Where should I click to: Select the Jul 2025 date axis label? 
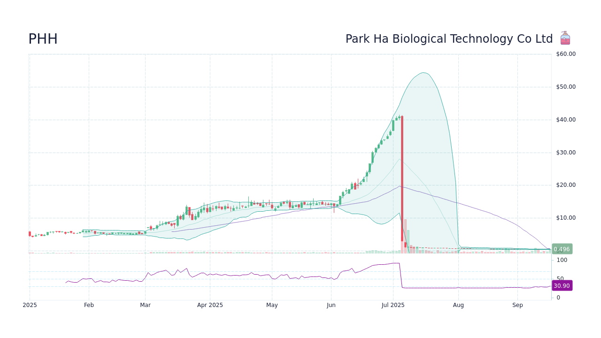click(x=393, y=305)
